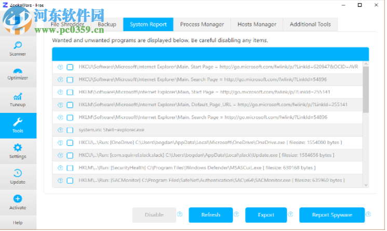Check the system.ini Shell=explorer.exe checkbox
This screenshot has height=231, width=387.
pyautogui.click(x=70, y=130)
